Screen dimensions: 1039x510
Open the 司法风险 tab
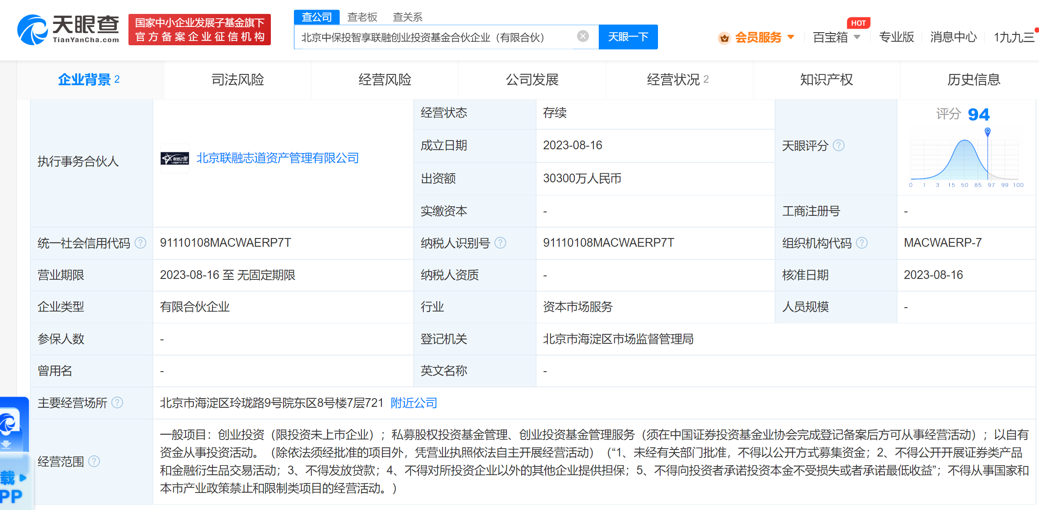click(x=237, y=80)
